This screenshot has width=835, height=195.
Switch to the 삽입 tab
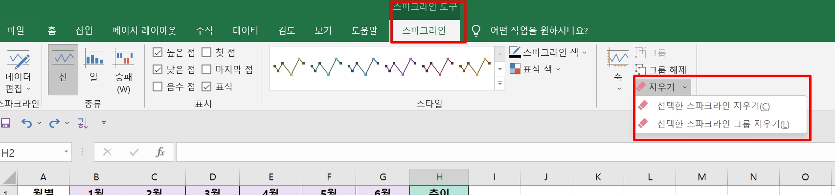pyautogui.click(x=84, y=30)
